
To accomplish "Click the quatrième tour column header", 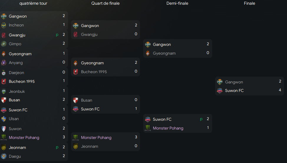I will (33, 4).
